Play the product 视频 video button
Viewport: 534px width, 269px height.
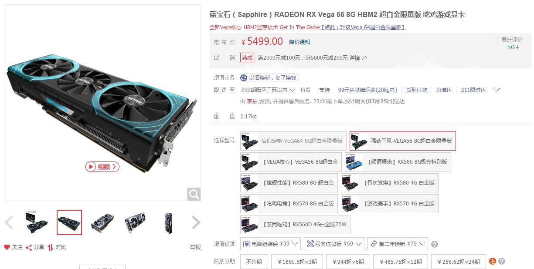[x=102, y=167]
